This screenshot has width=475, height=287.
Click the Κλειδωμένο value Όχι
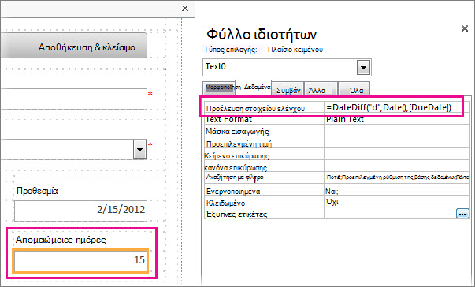coord(332,202)
